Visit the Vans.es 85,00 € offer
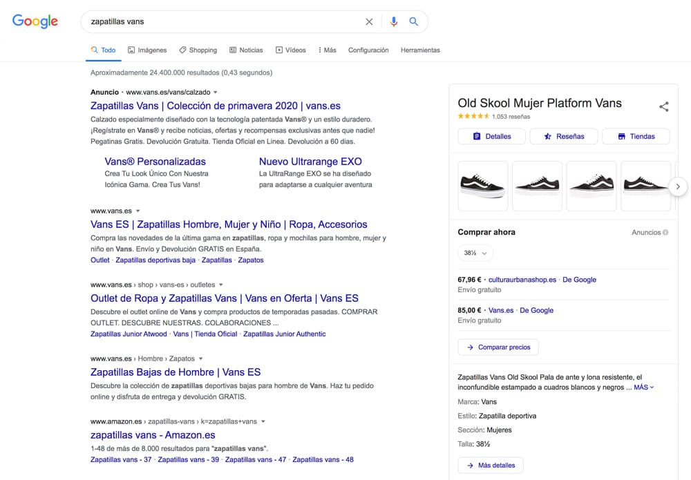Viewport: 691px width, 480px height. [501, 311]
